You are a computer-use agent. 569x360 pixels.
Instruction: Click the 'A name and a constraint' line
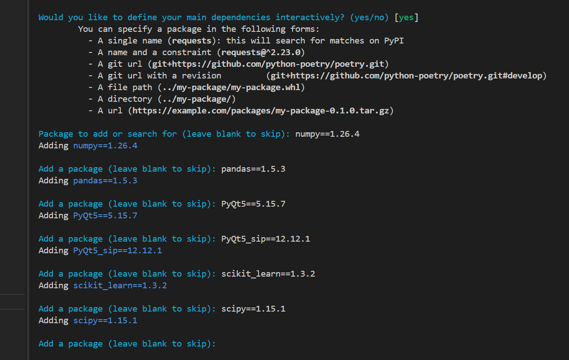197,52
